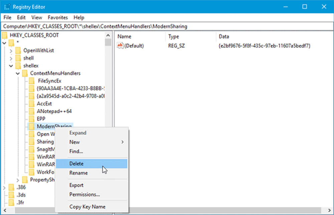Click the shellex folder icon
The width and height of the screenshot is (334, 215).
tap(18, 66)
